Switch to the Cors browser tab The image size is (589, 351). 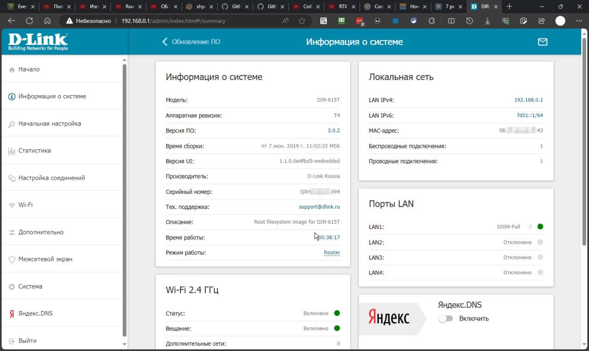pos(378,6)
